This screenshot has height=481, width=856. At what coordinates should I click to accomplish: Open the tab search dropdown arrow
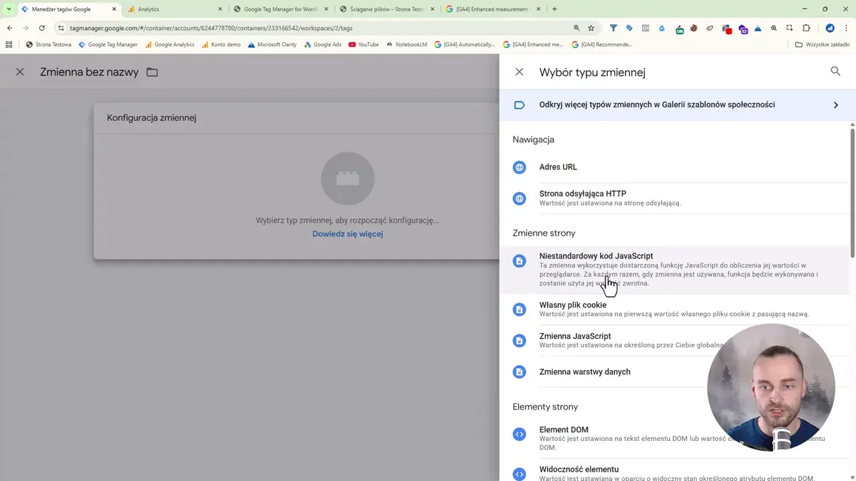coord(8,9)
